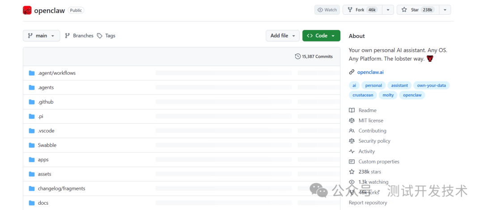The width and height of the screenshot is (483, 210).
Task: Click the folder icon beside Swabble
Action: click(x=32, y=145)
